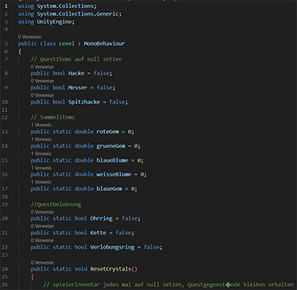Click the variable name "Spitzhacke"

84,102
